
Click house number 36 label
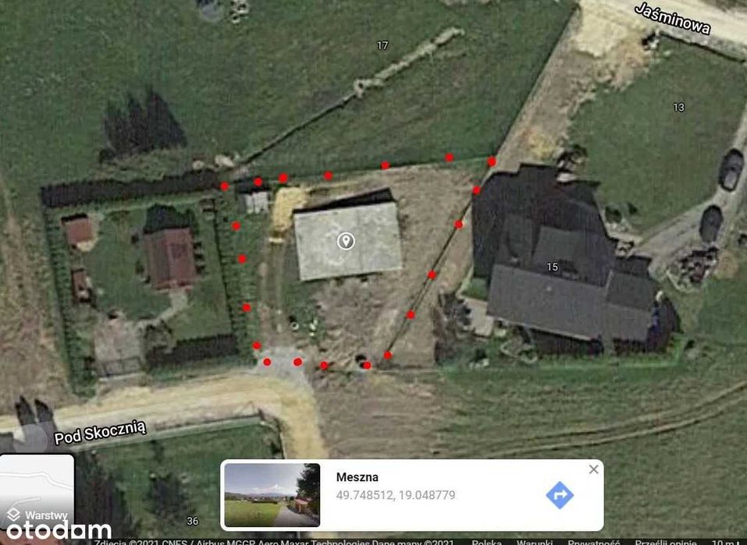tap(193, 521)
